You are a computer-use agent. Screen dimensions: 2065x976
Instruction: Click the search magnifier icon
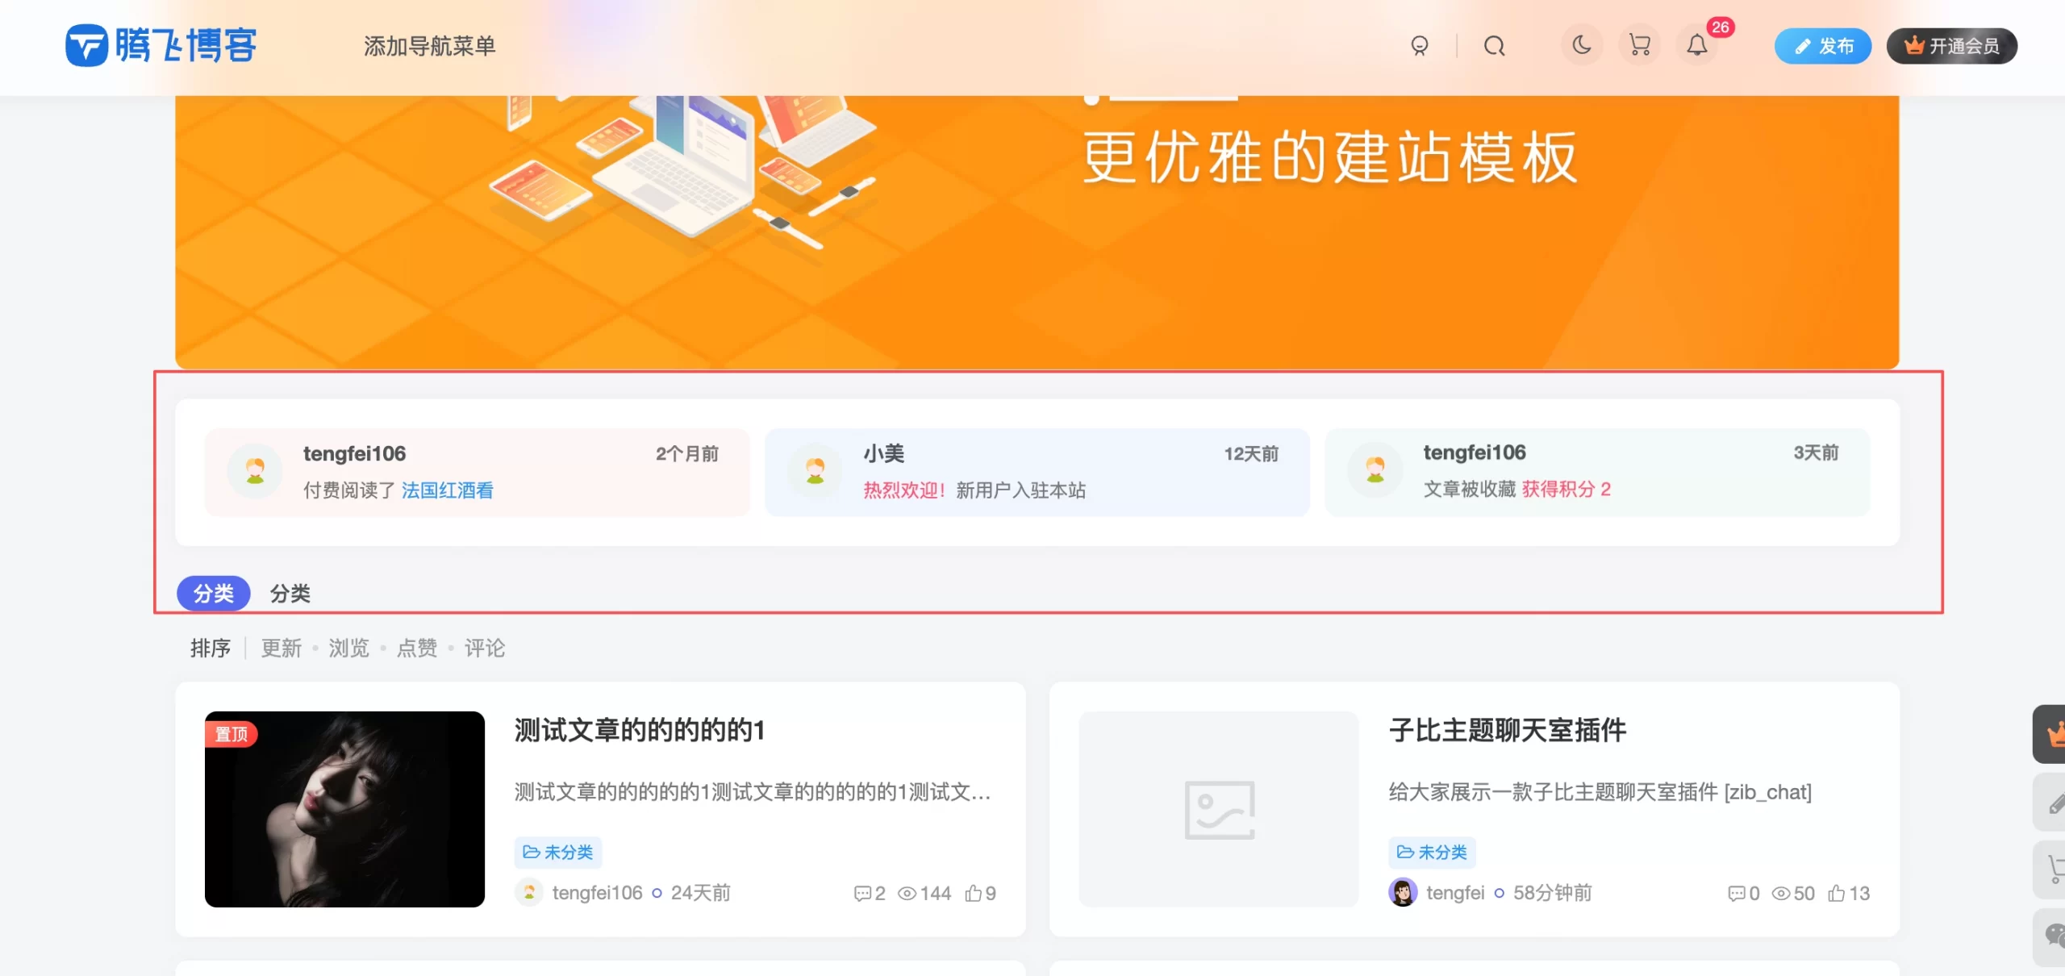(1495, 46)
